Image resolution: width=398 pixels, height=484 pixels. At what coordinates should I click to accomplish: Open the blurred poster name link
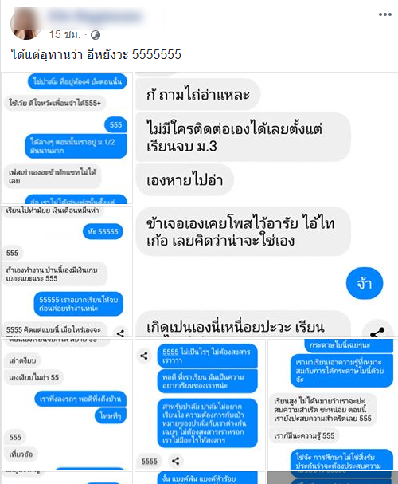click(96, 16)
